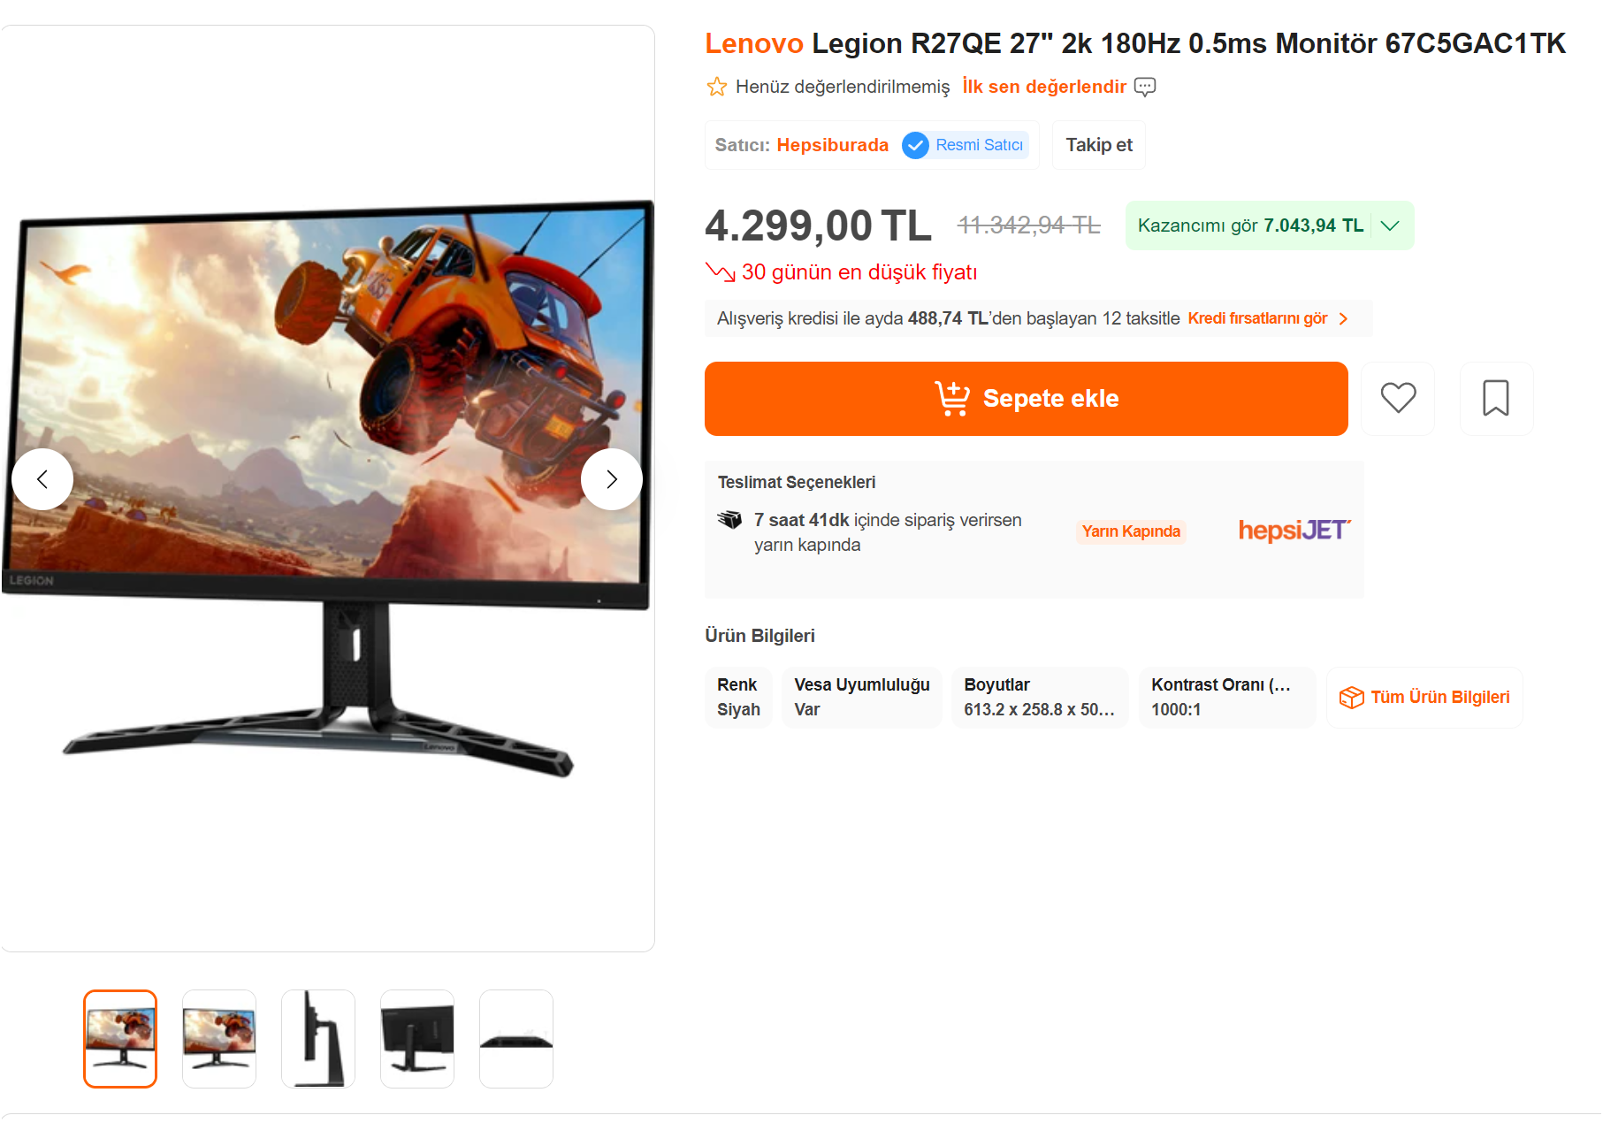Open Kredi fırsatlarını gör chevron link
This screenshot has width=1603, height=1123.
click(1268, 318)
